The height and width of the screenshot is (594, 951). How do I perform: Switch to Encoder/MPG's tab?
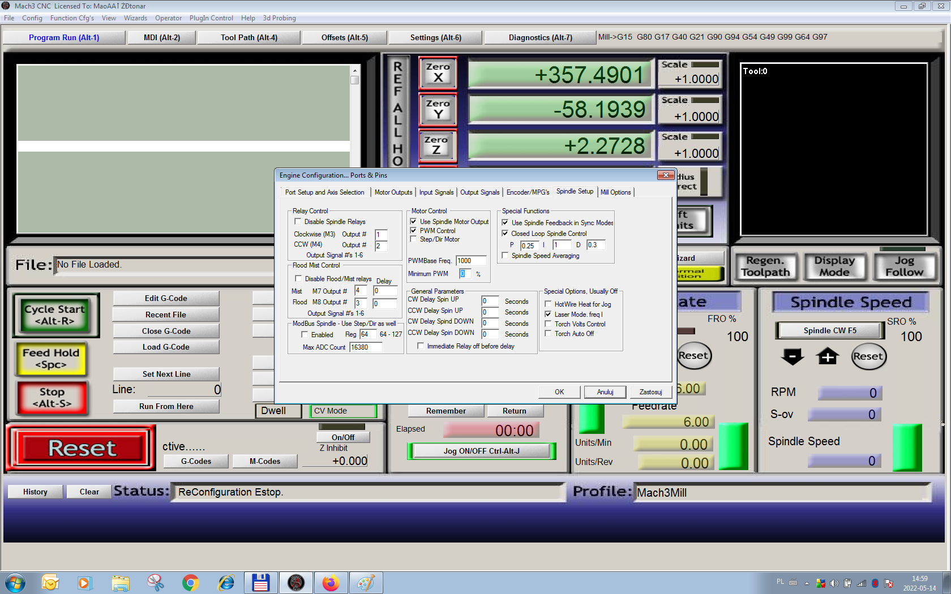(528, 192)
